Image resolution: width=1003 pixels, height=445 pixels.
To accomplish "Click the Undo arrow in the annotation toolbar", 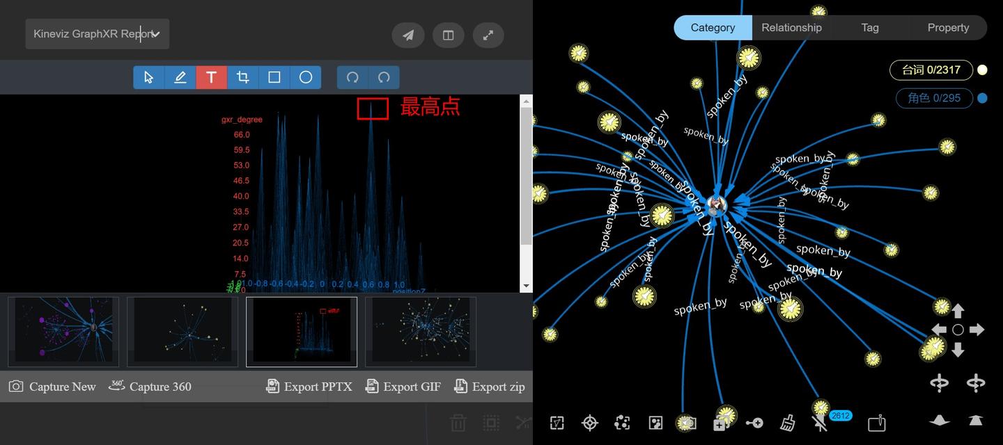I will [352, 77].
